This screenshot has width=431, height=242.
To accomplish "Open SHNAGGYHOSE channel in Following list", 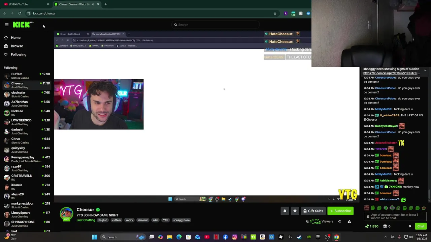I will (27, 224).
